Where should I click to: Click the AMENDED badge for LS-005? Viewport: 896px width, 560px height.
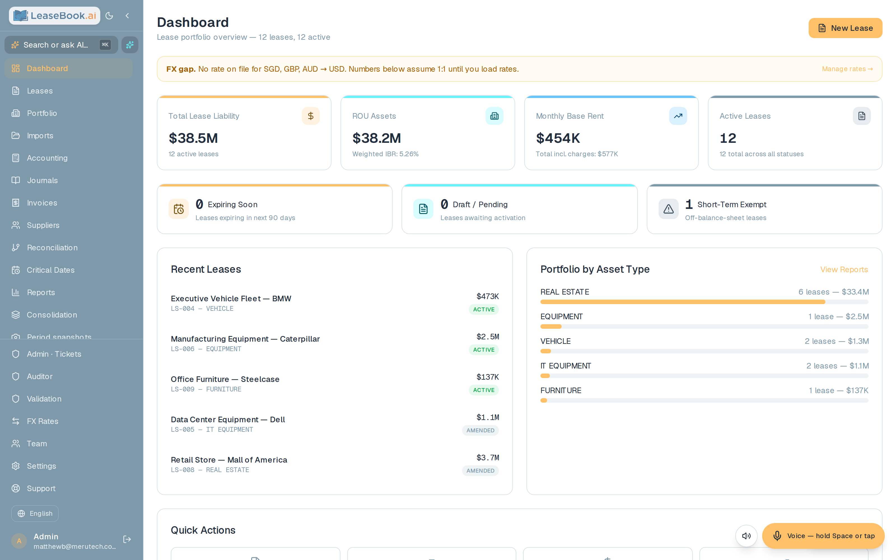480,430
